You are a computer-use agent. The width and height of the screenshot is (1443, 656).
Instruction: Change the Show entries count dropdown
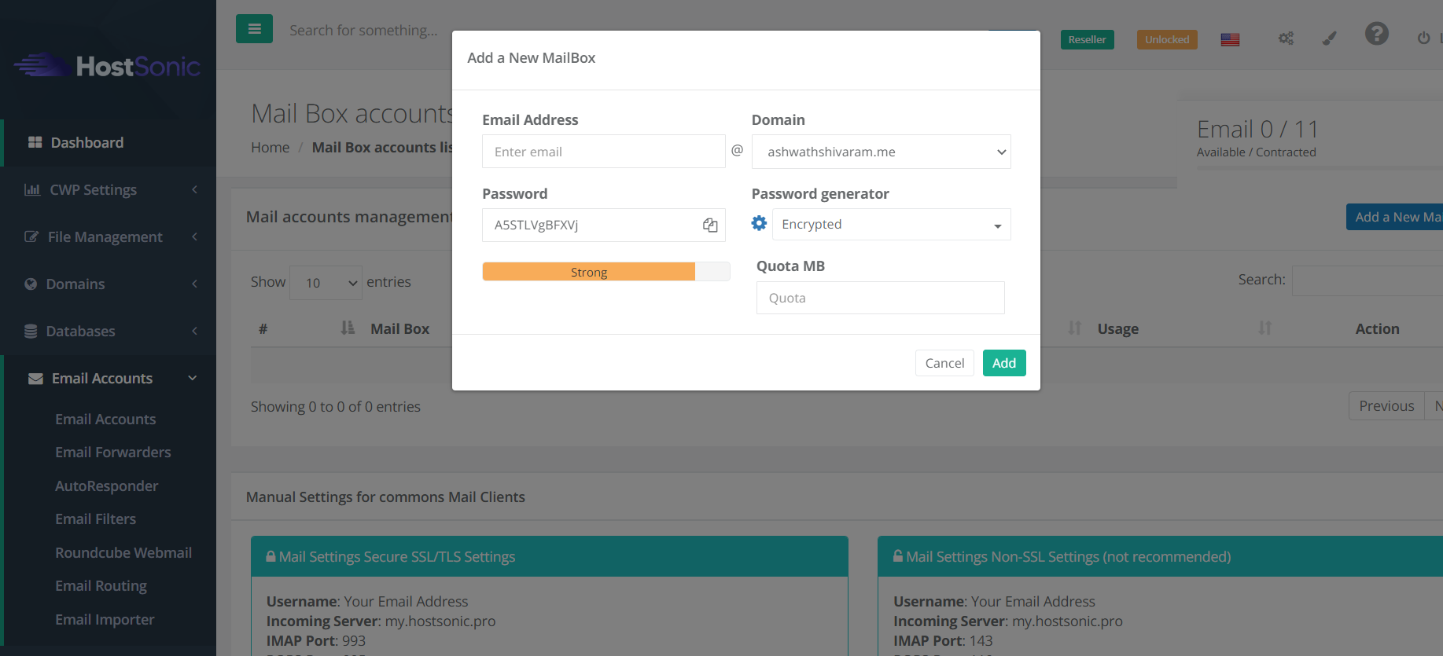(326, 283)
